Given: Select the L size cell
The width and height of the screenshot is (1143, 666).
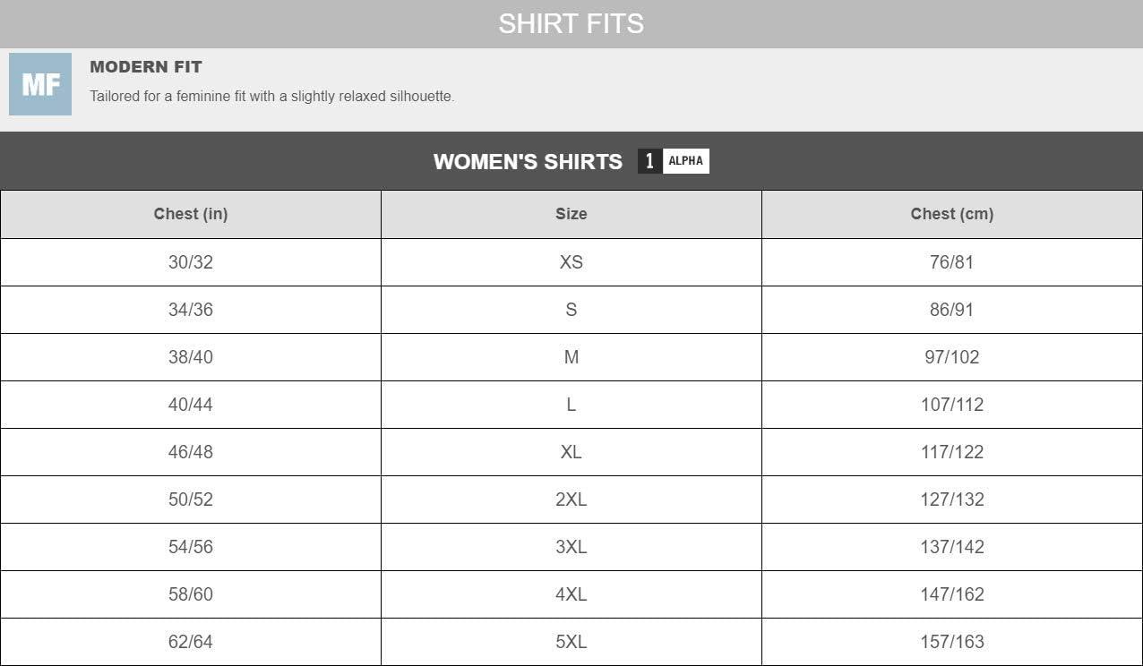Looking at the screenshot, I should (x=571, y=405).
